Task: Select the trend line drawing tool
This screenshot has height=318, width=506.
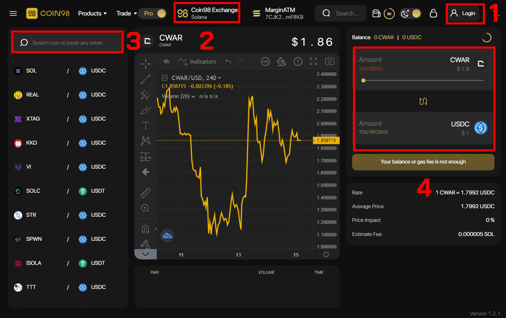Action: 145,79
